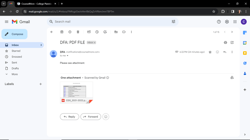250x140 pixels.
Task: Click the Reply button
Action: pyautogui.click(x=69, y=117)
